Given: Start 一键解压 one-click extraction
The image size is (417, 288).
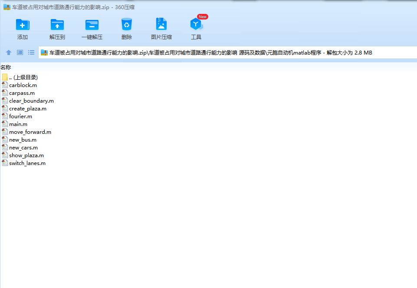Looking at the screenshot, I should pos(92,25).
